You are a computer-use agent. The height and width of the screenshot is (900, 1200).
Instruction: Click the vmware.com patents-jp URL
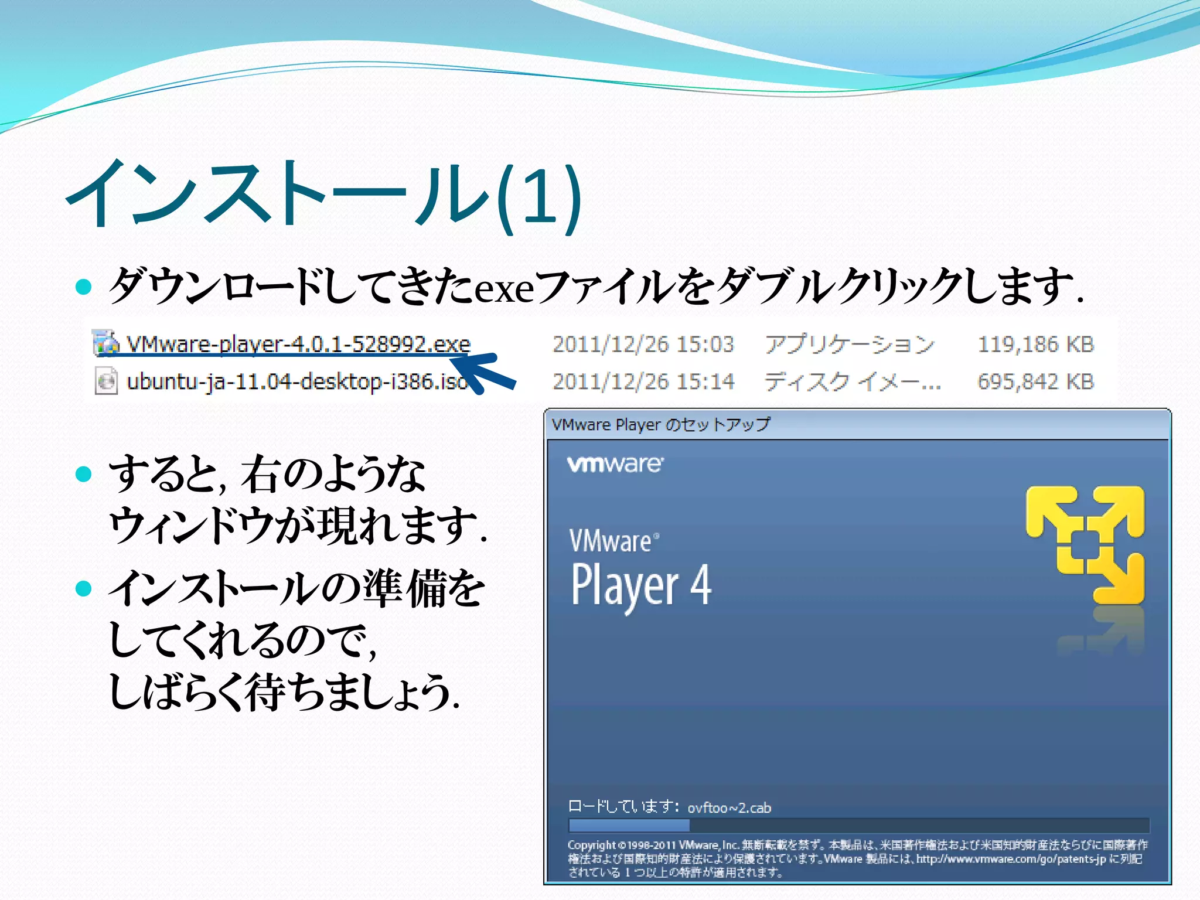(1011, 859)
